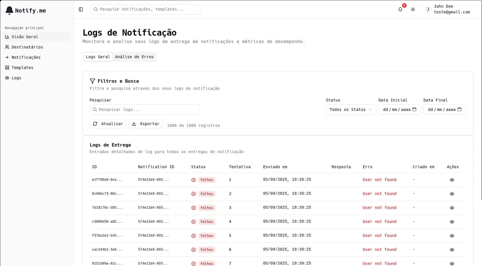Switch to Análise de Erros tab

coord(134,57)
